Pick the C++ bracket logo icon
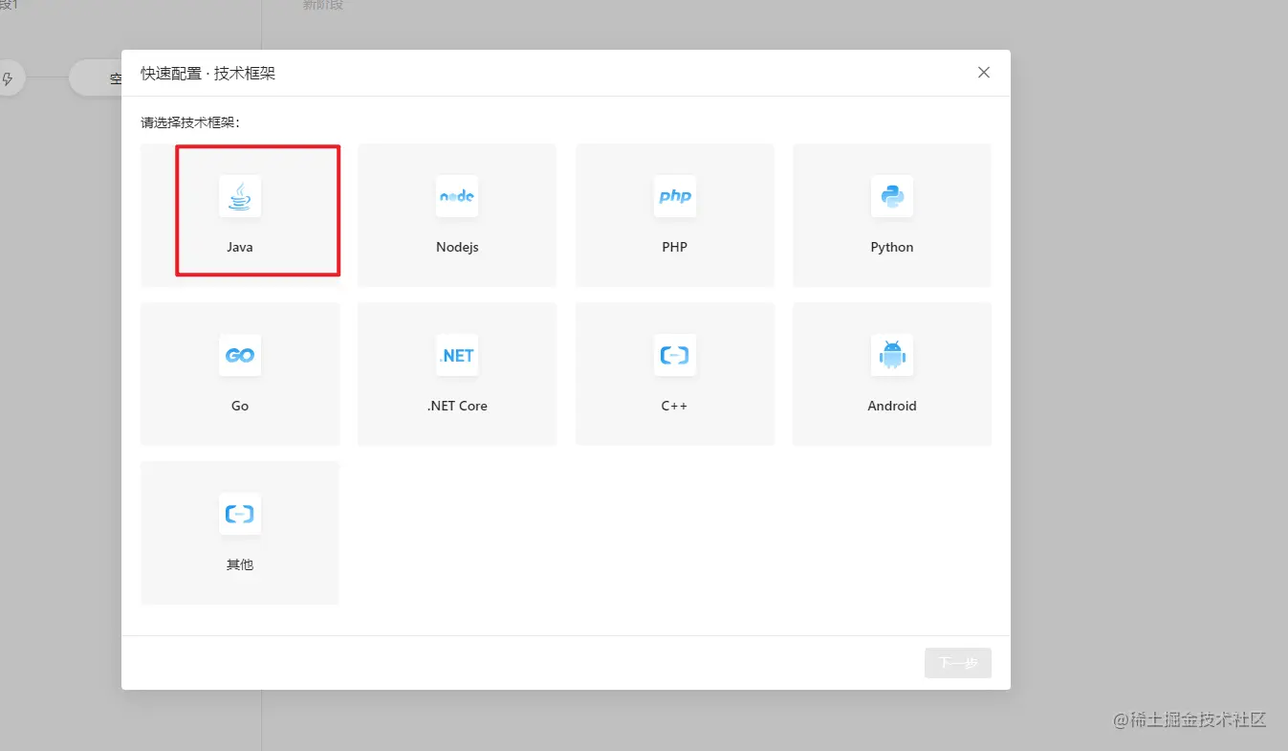This screenshot has width=1288, height=751. pyautogui.click(x=675, y=355)
